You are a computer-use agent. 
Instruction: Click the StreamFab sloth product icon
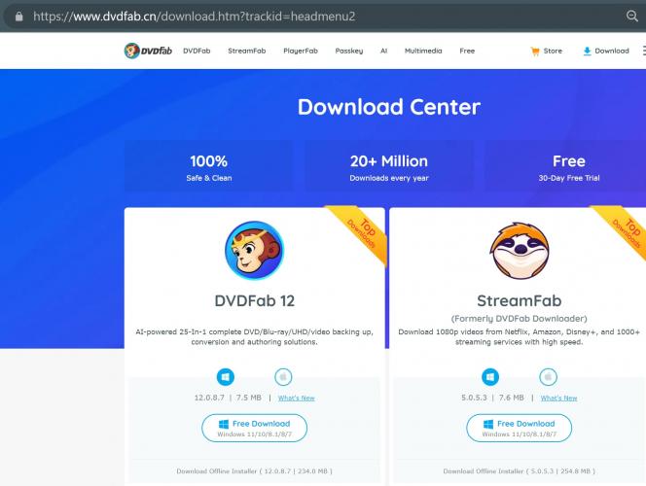pyautogui.click(x=520, y=251)
